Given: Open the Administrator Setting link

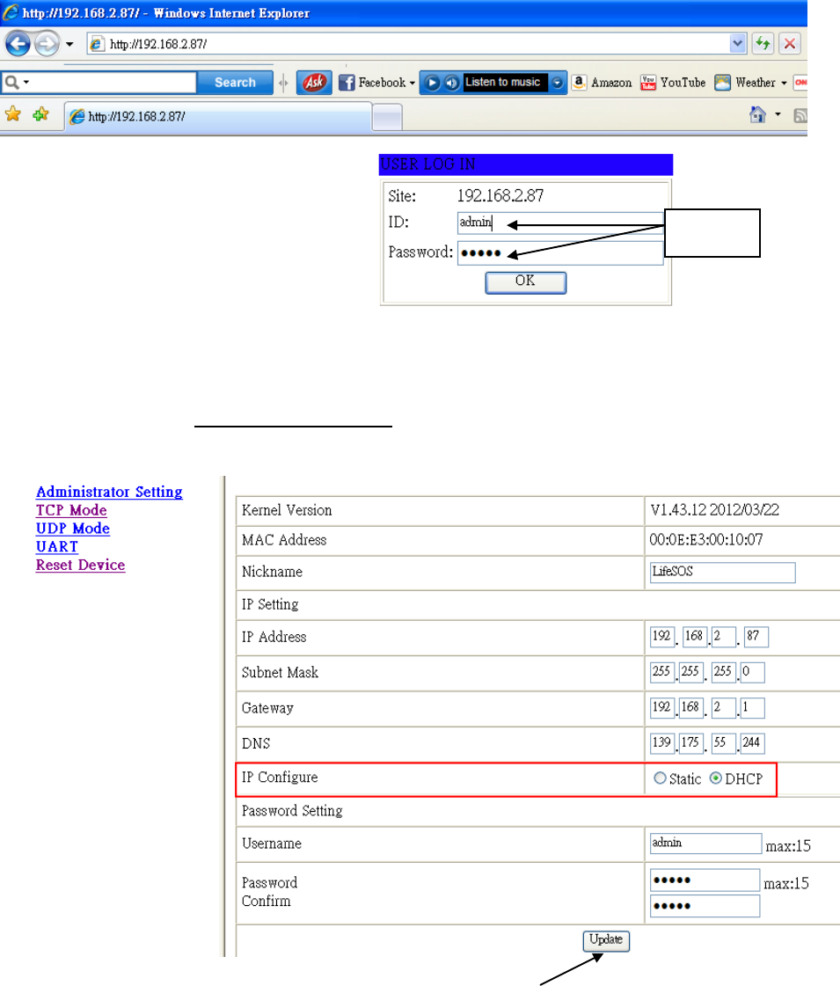Looking at the screenshot, I should [x=109, y=492].
